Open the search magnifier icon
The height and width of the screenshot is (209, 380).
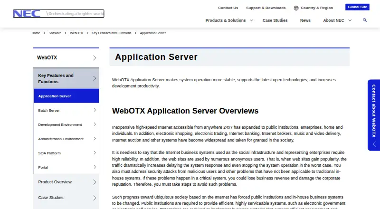[365, 20]
